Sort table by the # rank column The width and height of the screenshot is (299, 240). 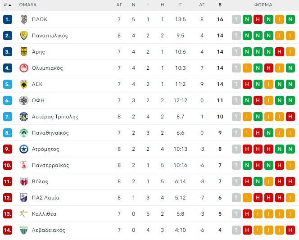tap(8, 5)
